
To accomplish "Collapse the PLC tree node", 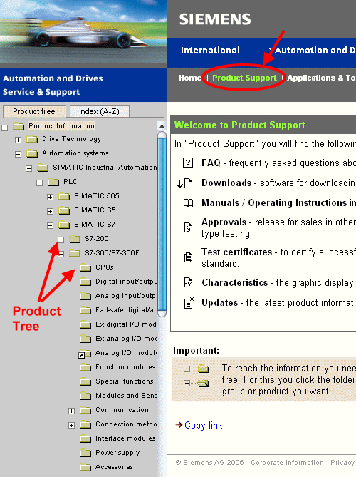I will [x=39, y=183].
